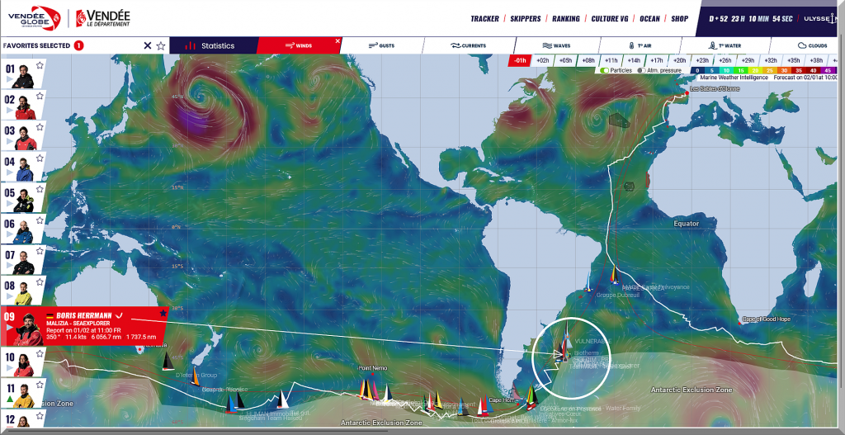The width and height of the screenshot is (845, 435).
Task: Toggle the Particles switch
Action: 605,71
